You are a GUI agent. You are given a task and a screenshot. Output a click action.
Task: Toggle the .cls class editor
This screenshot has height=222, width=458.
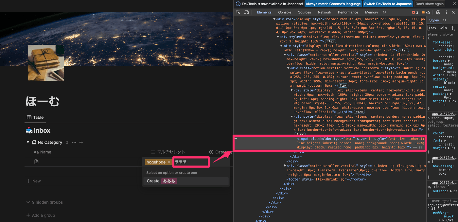coord(443,28)
